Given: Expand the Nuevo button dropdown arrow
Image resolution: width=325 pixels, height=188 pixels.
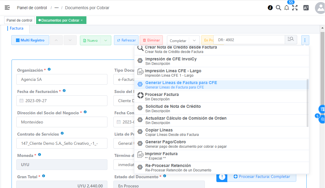Looking at the screenshot, I should point(106,40).
